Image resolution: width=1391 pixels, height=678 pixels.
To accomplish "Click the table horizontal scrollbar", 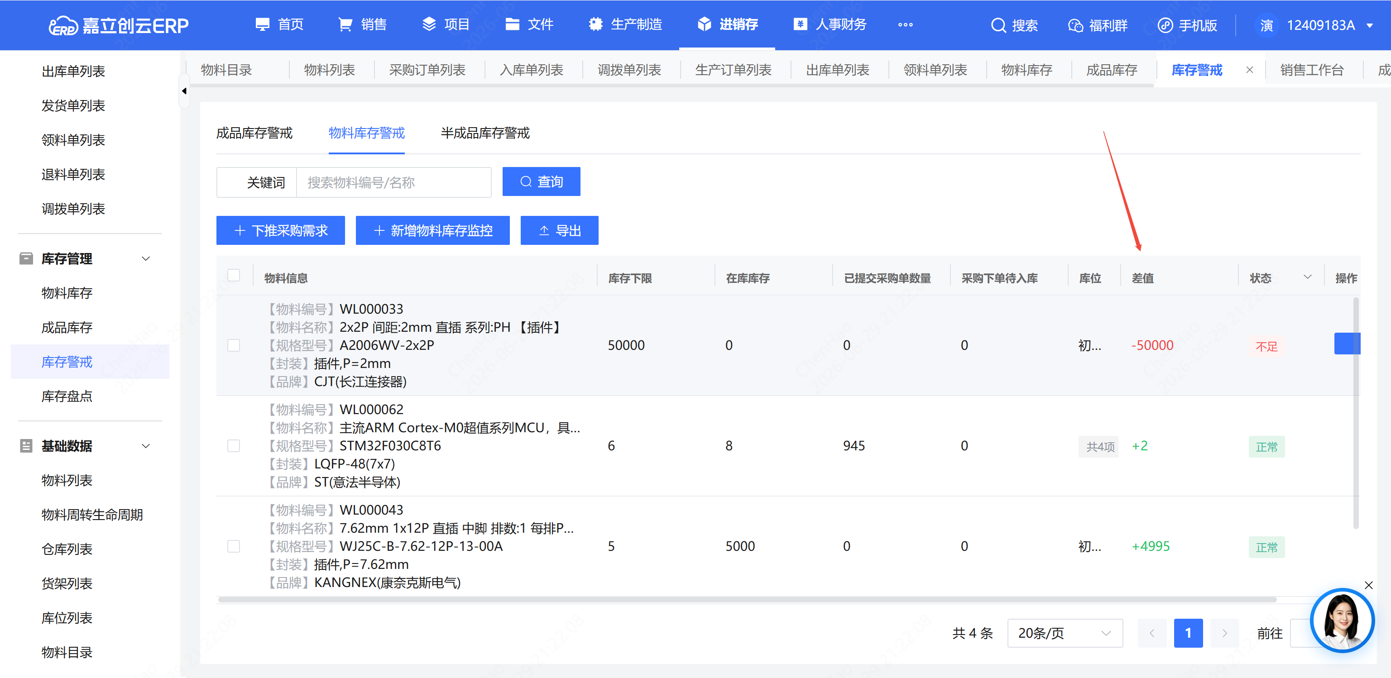I will point(747,600).
